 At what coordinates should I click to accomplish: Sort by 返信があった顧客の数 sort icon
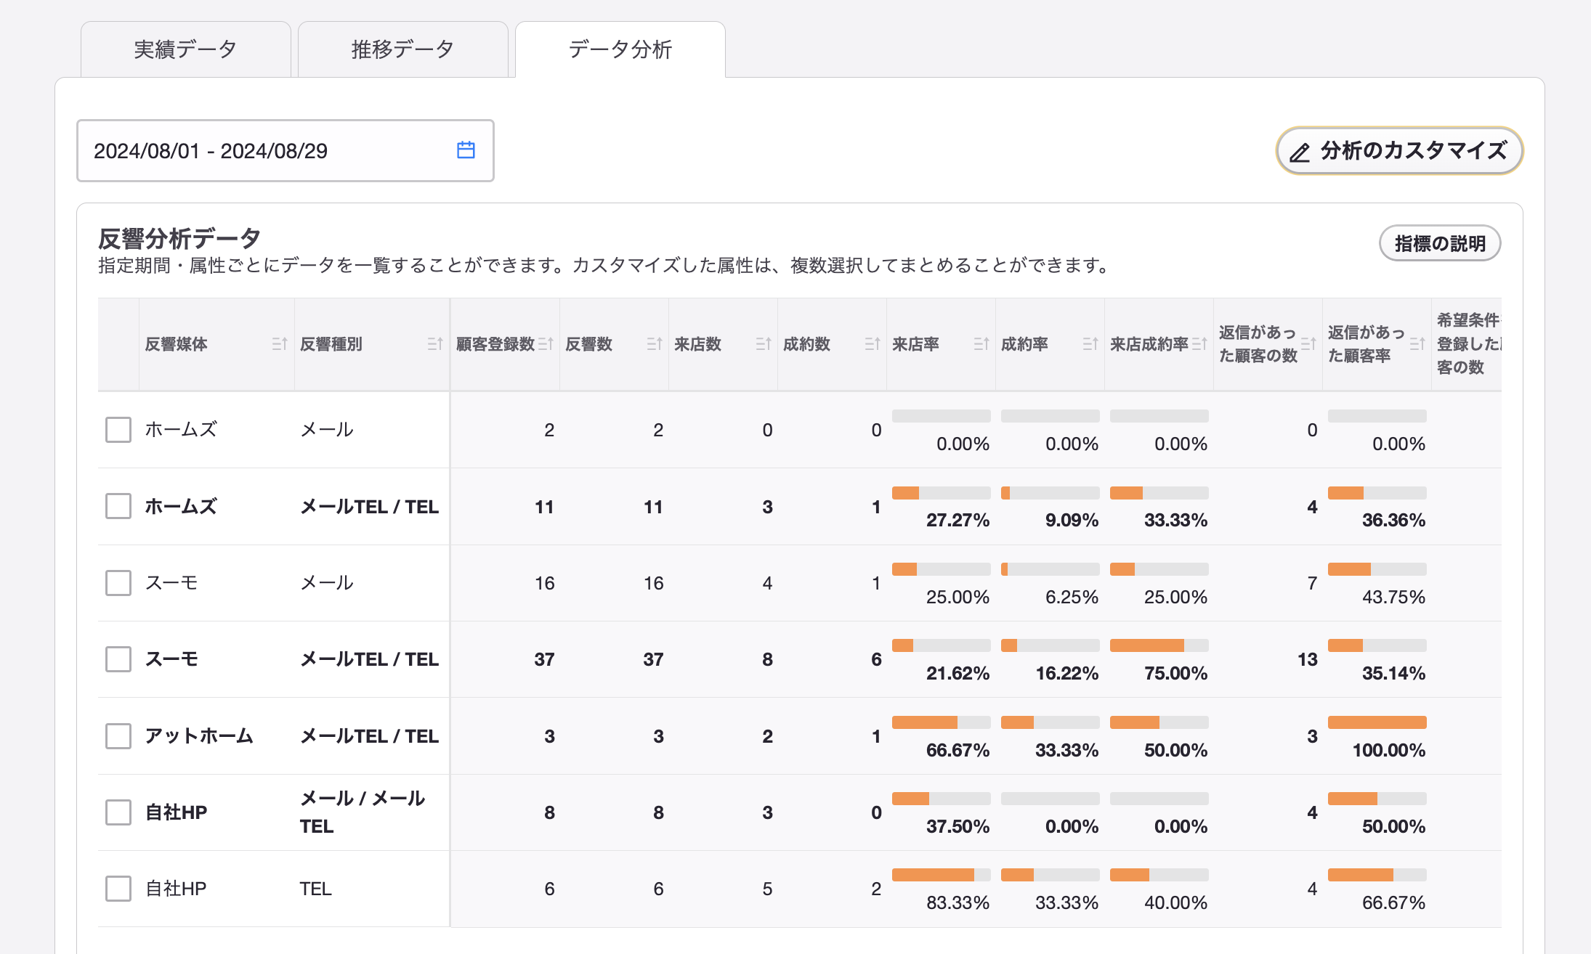(1308, 344)
